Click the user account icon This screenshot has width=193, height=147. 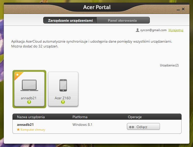pyautogui.click(x=138, y=30)
